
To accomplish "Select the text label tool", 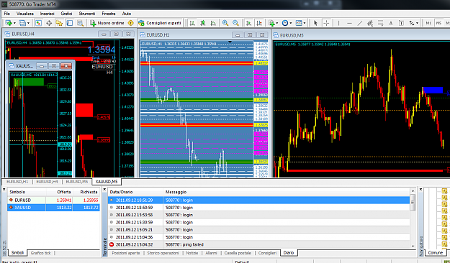I will click(401, 23).
